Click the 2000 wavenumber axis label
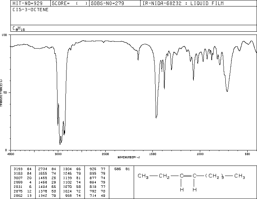Image resolution: width=257 pixels, height=199 pixels. click(105, 154)
